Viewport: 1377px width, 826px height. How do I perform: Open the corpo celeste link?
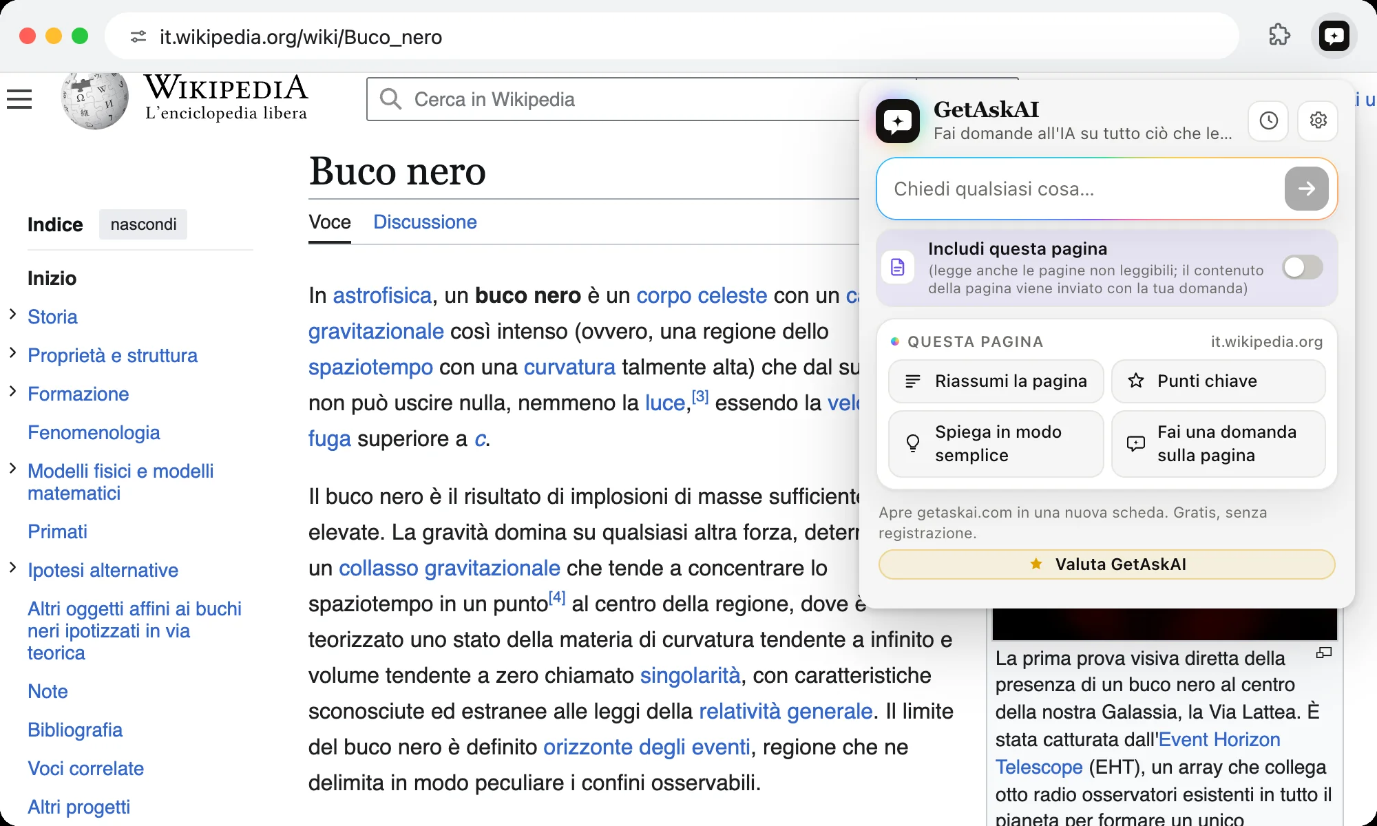click(x=702, y=295)
